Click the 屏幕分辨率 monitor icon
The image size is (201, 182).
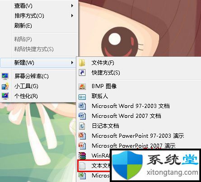point(5,76)
